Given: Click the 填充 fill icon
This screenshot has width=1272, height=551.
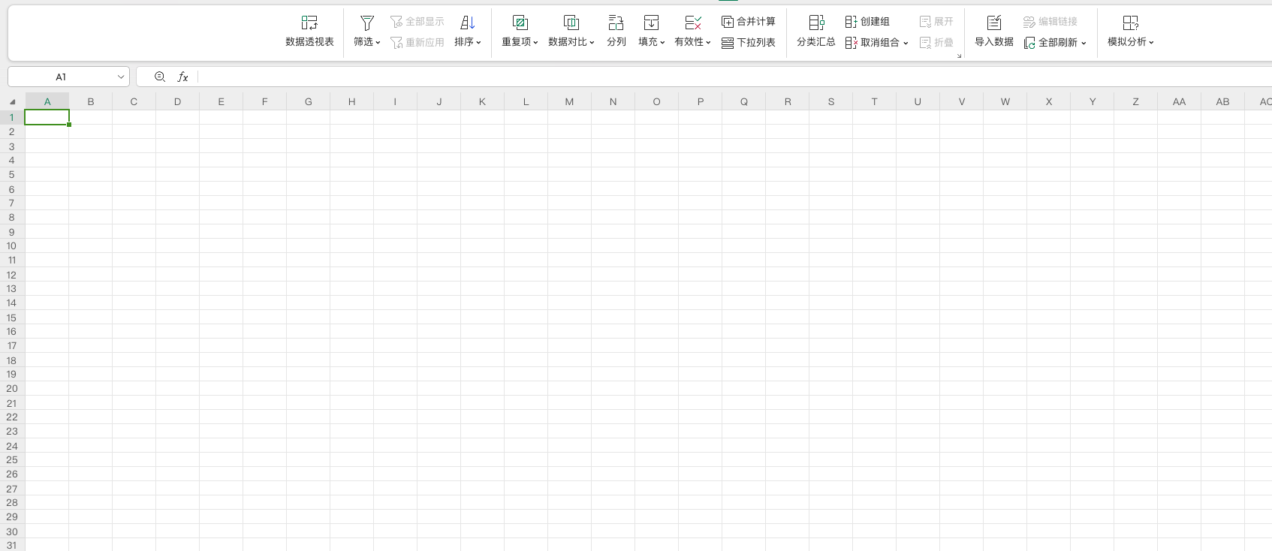Looking at the screenshot, I should 651,23.
